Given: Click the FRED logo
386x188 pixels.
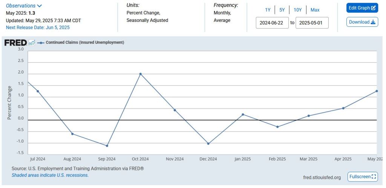Looking at the screenshot, I should [15, 43].
